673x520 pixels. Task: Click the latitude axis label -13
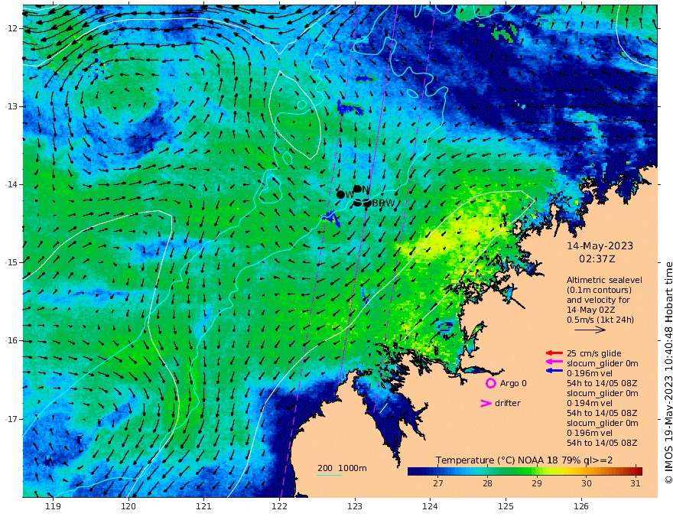click(x=11, y=106)
